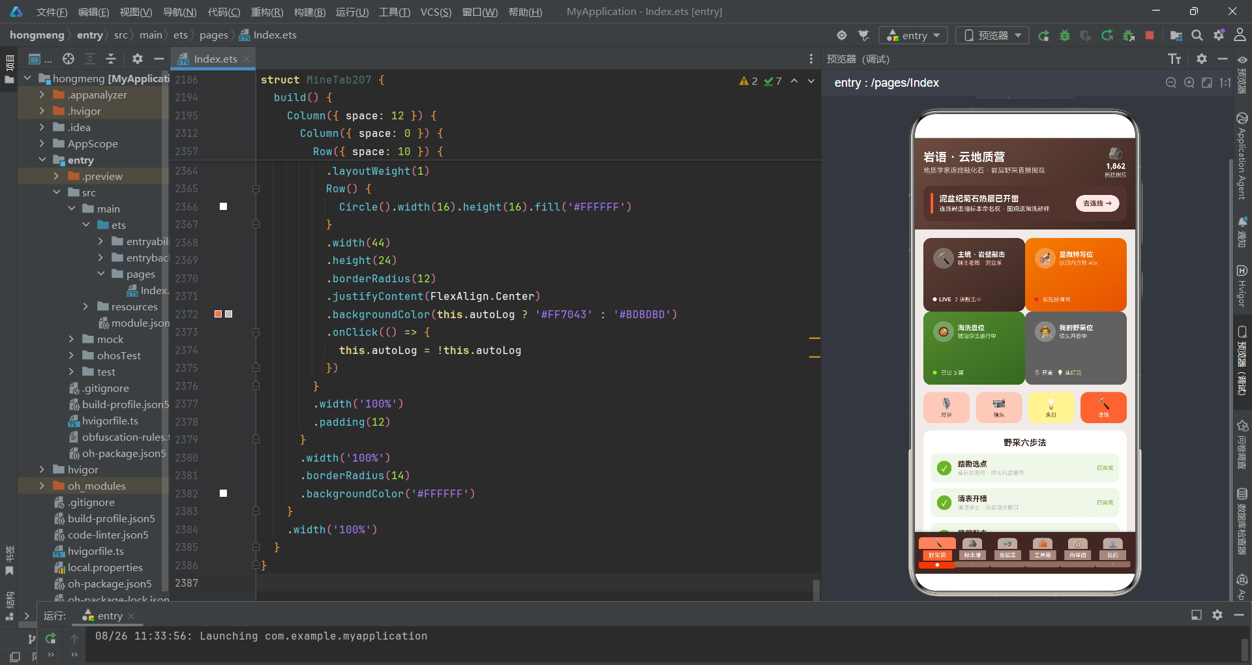Image resolution: width=1252 pixels, height=665 pixels.
Task: Click the orange 连线 tile in preview
Action: 1103,407
